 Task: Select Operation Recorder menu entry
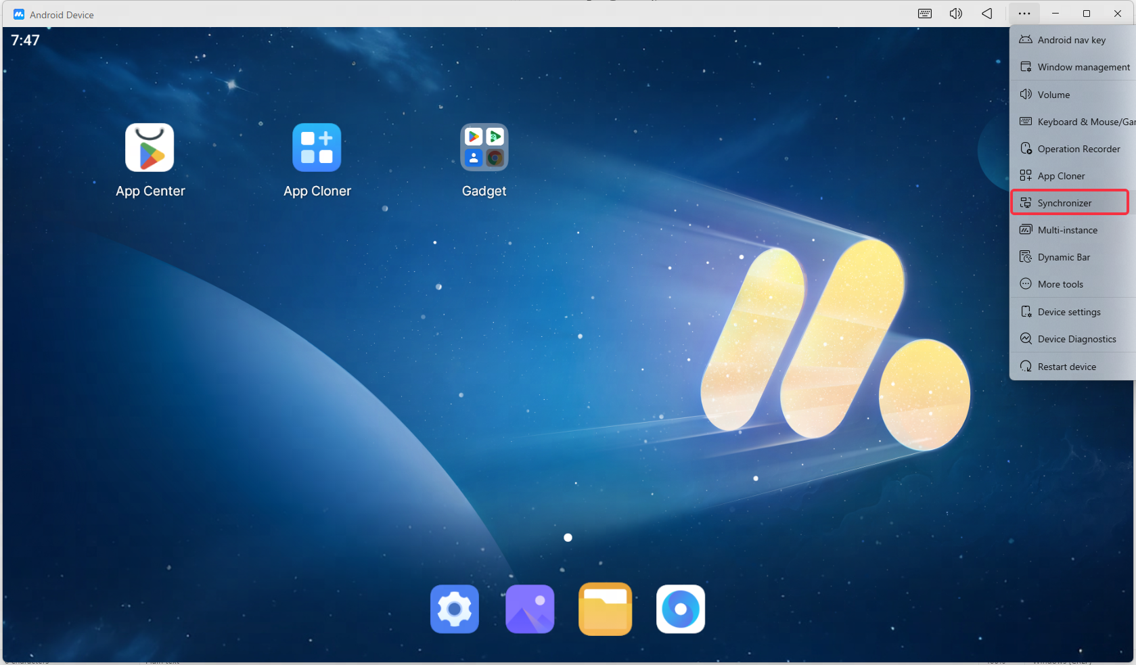1073,149
